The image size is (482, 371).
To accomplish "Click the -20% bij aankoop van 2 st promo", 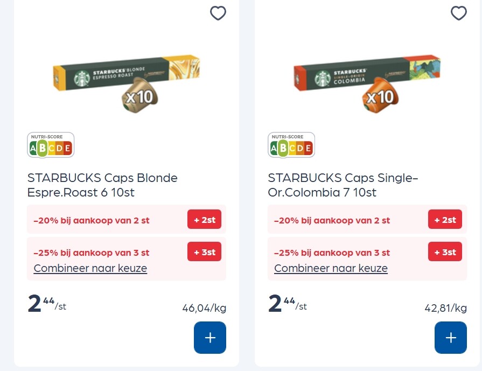I will 92,220.
